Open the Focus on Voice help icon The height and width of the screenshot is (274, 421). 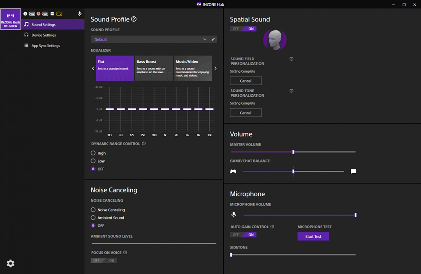click(125, 253)
